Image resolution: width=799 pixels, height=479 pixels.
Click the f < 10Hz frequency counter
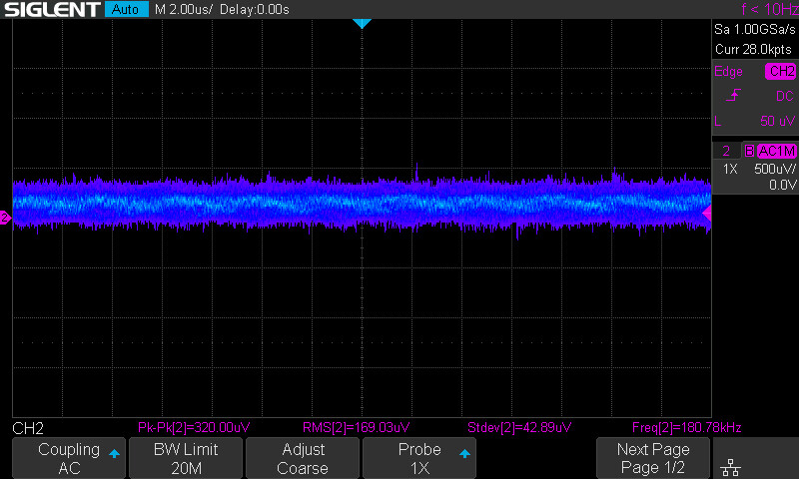pyautogui.click(x=769, y=9)
